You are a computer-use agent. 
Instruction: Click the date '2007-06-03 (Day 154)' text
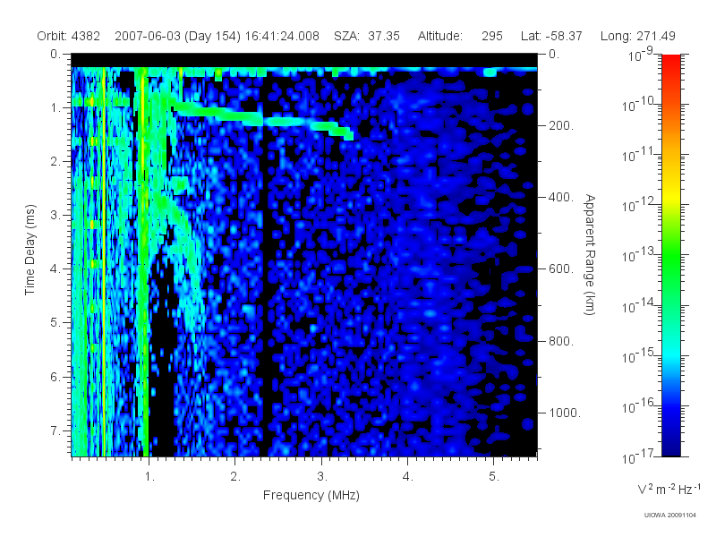click(177, 36)
